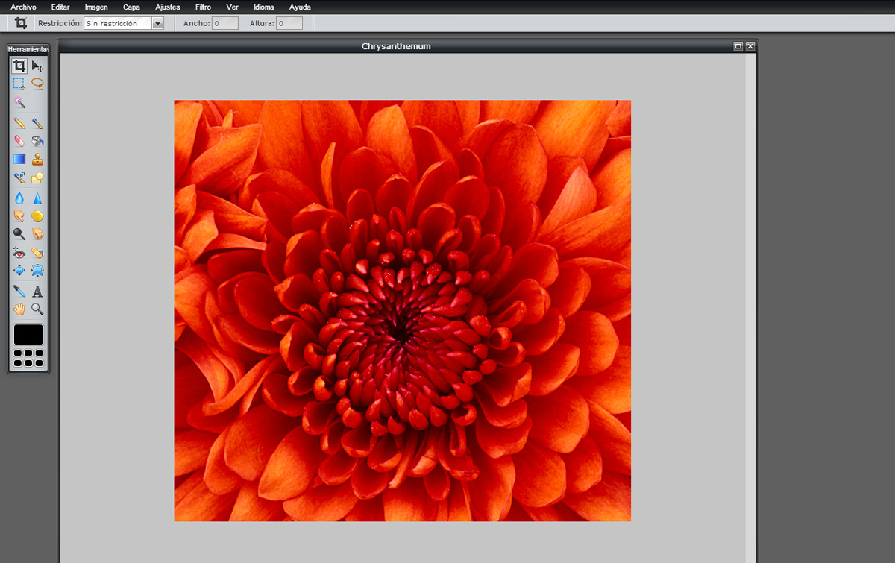Viewport: 895px width, 563px height.
Task: Select the Burn hand tool
Action: tap(37, 234)
